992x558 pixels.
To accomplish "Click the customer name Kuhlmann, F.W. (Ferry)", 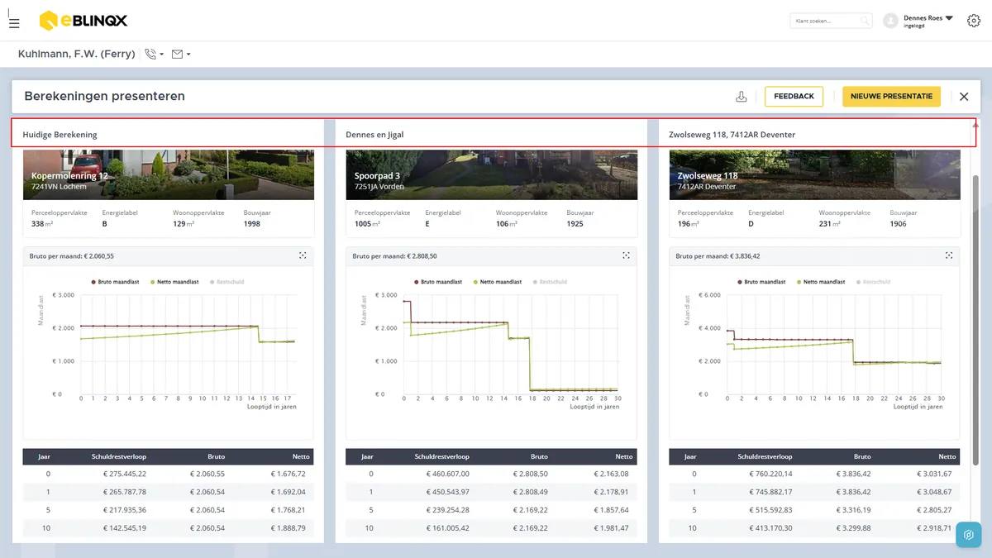I will point(76,54).
